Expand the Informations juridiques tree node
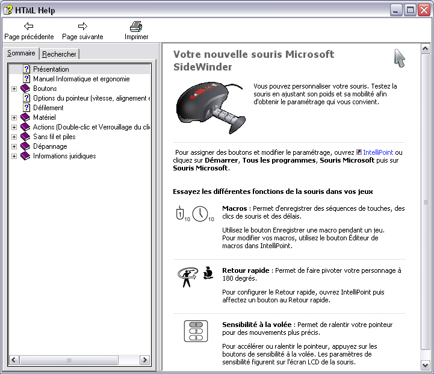434x374 pixels. (14, 157)
